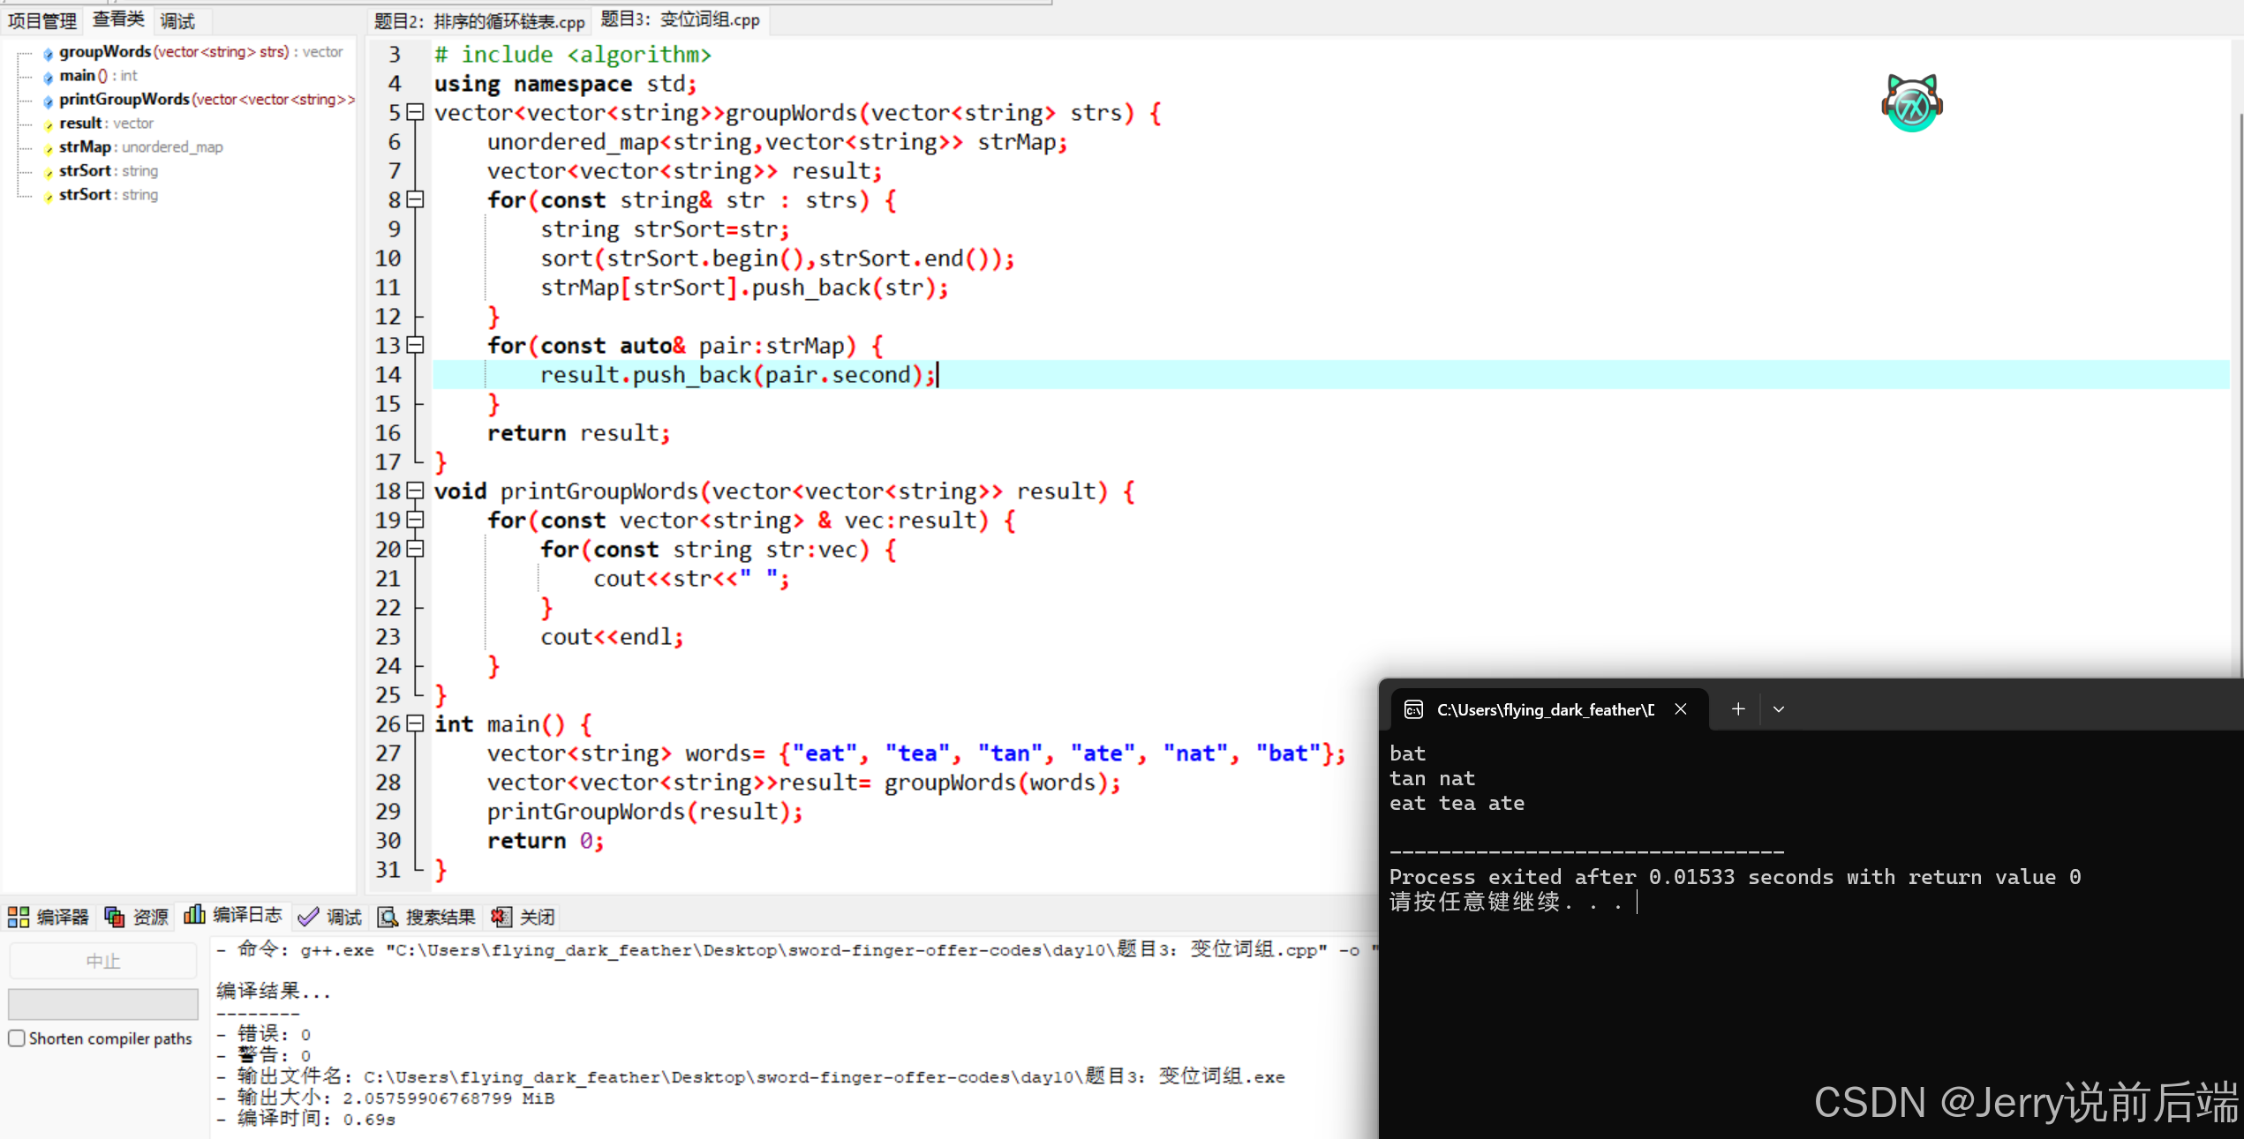Image resolution: width=2244 pixels, height=1139 pixels.
Task: Collapse the printGroupWords fold at line 18
Action: 415,491
